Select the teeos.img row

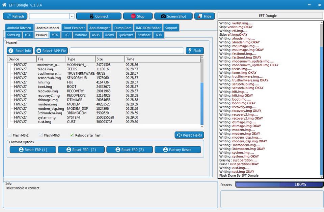pos(104,69)
